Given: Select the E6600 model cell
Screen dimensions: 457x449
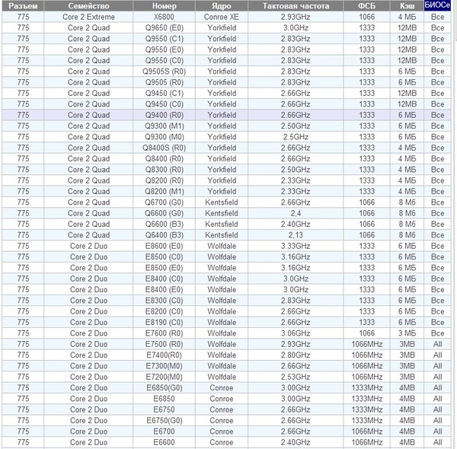Looking at the screenshot, I should [164, 443].
